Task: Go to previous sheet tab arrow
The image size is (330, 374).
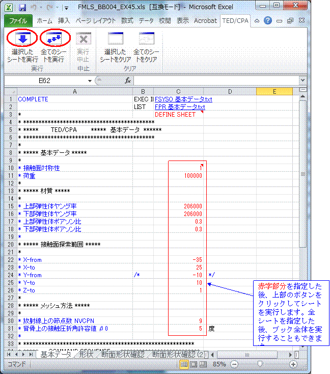Action: 16,355
